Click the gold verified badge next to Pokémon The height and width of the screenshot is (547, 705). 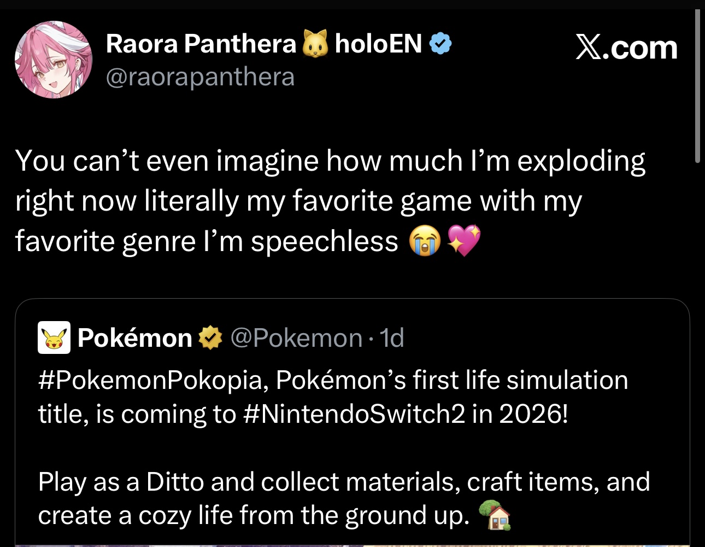coord(210,338)
